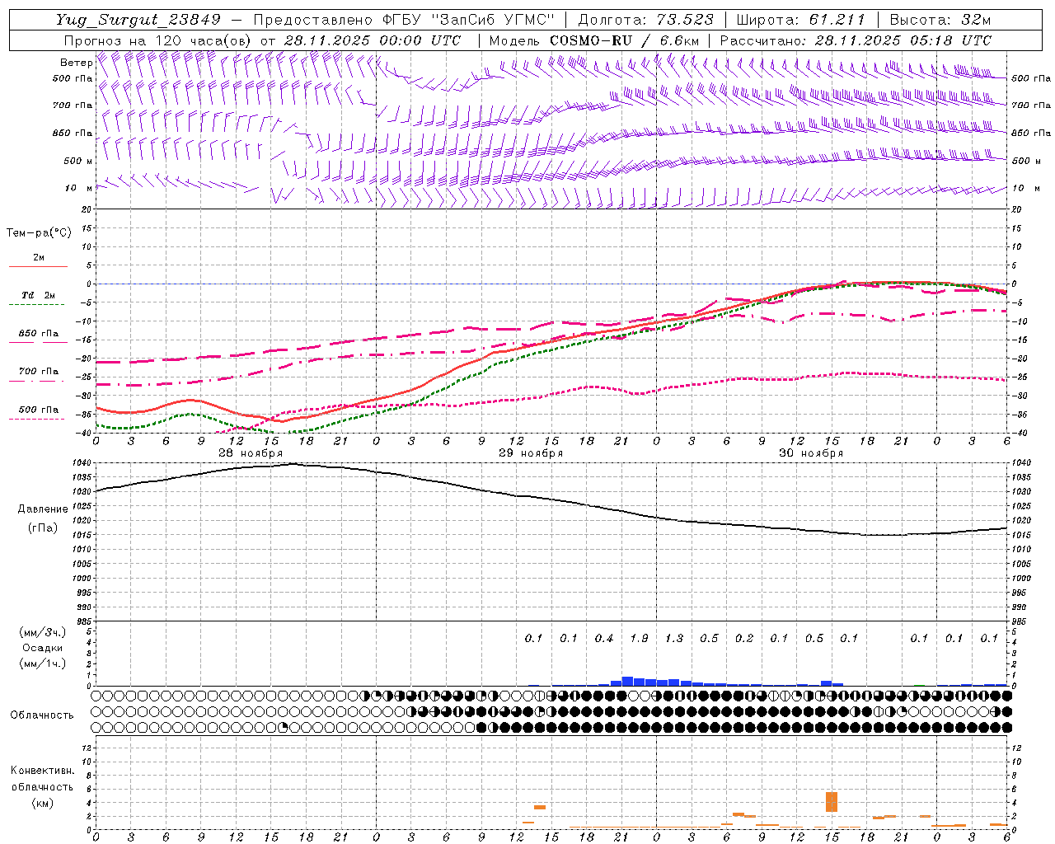
Task: Click the Конвективн. облачность panel label
Action: click(42, 786)
